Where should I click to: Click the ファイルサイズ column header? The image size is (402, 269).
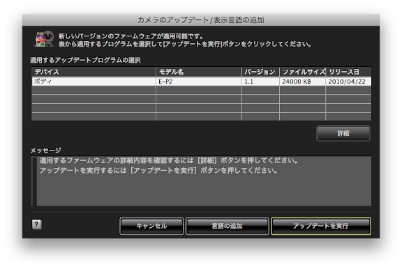point(302,72)
